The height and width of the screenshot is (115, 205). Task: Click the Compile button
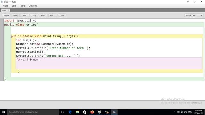6,15
